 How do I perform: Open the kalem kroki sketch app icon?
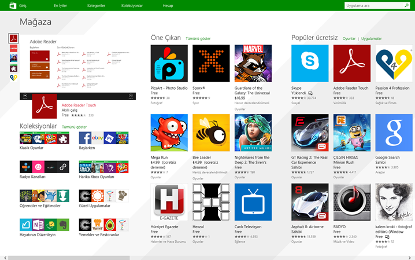(394, 202)
